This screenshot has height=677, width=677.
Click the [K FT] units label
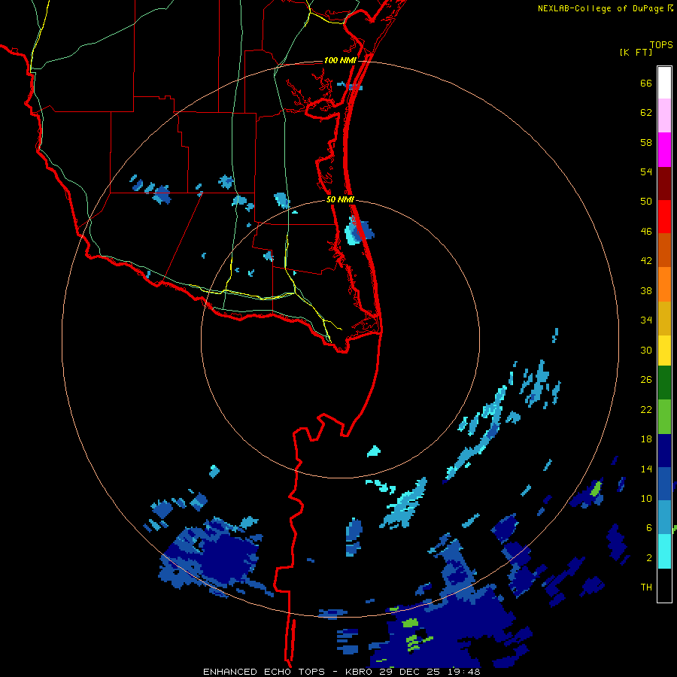pyautogui.click(x=636, y=52)
